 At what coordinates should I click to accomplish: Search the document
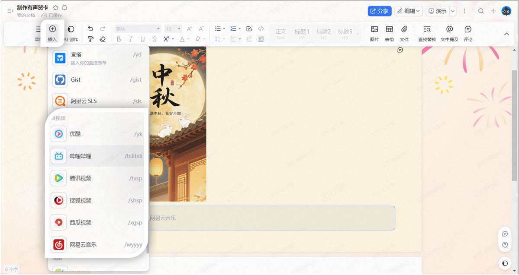pos(481,11)
